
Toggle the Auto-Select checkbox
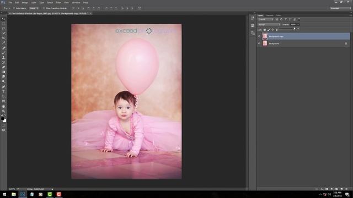pyautogui.click(x=14, y=8)
